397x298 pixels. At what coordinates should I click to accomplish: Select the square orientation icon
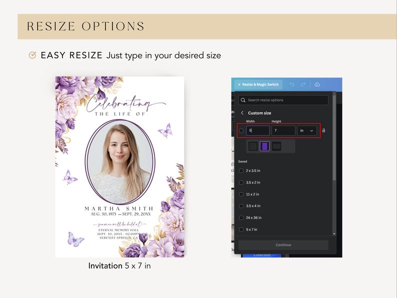pyautogui.click(x=253, y=146)
